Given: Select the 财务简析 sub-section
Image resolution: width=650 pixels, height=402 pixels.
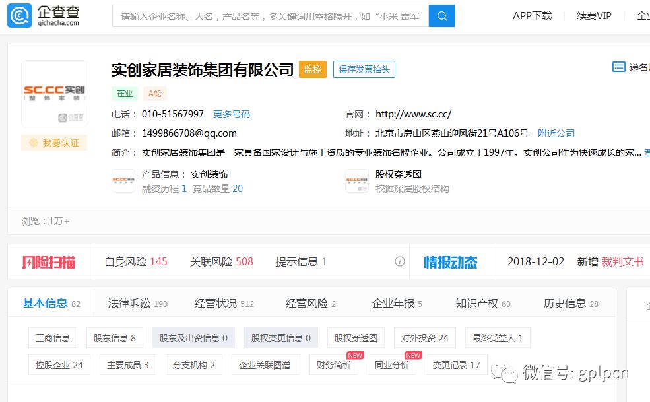Looking at the screenshot, I should pos(334,364).
